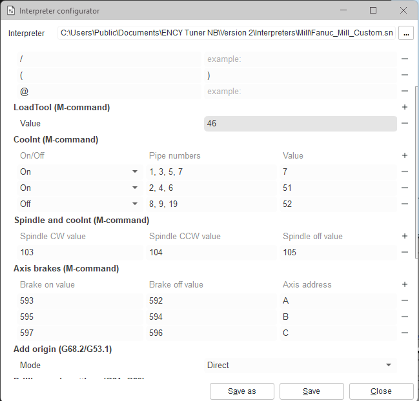Click the Save as button
The width and height of the screenshot is (419, 401).
242,391
